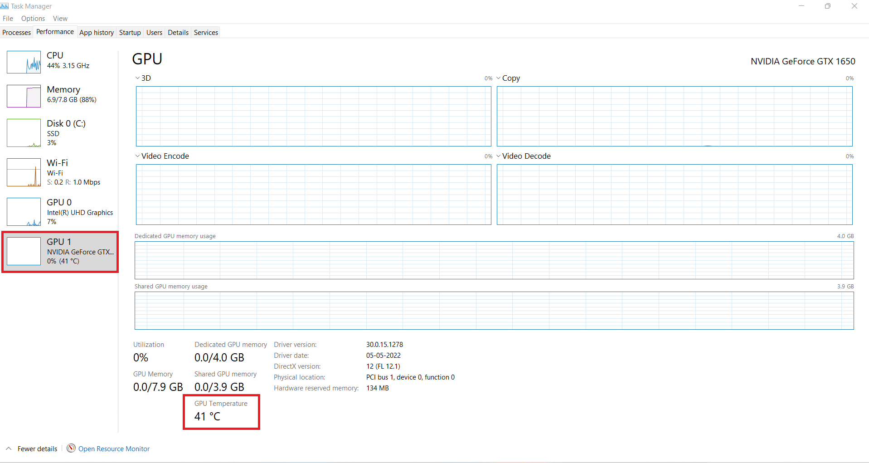Select the GPU 0 Intel UHD graph thumbnail
The height and width of the screenshot is (463, 869).
click(x=24, y=212)
